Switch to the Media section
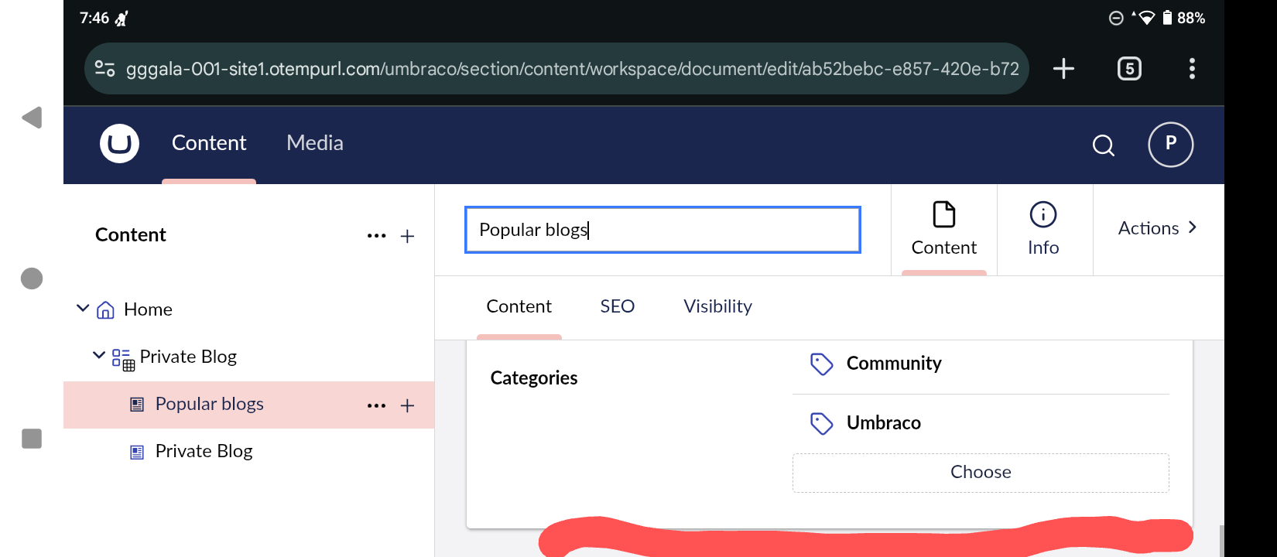 pos(315,143)
